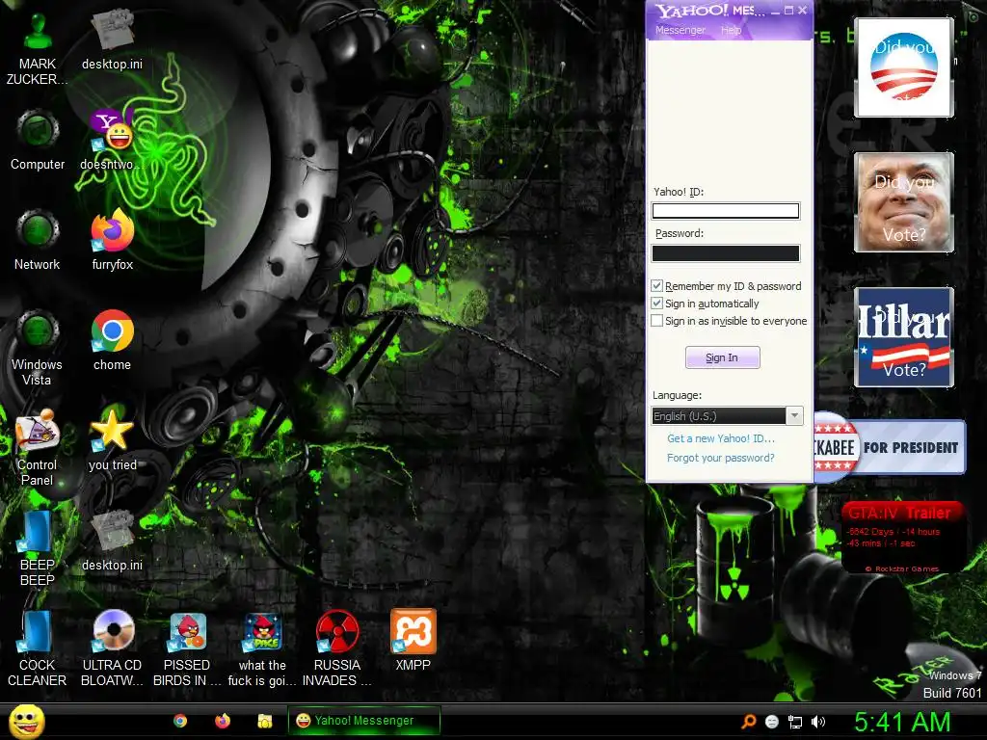Select the upper desktop.ini file icon
Screen dimensions: 987x740
click(112, 40)
